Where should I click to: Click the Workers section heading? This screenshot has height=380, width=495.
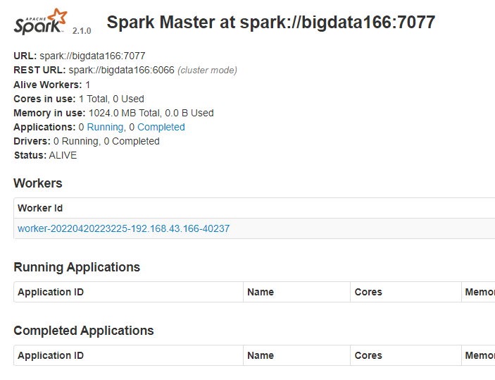(38, 183)
